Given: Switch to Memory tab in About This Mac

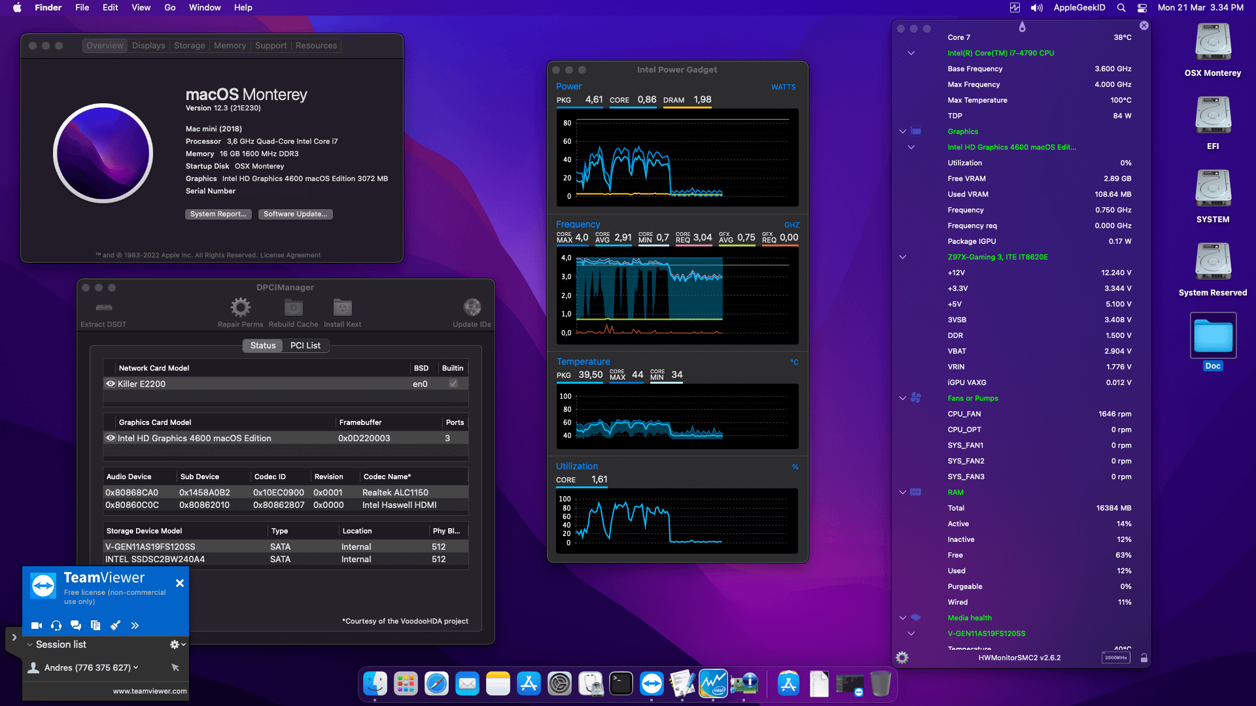Looking at the screenshot, I should pos(230,46).
